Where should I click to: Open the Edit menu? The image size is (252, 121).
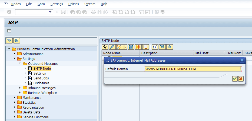(29, 4)
